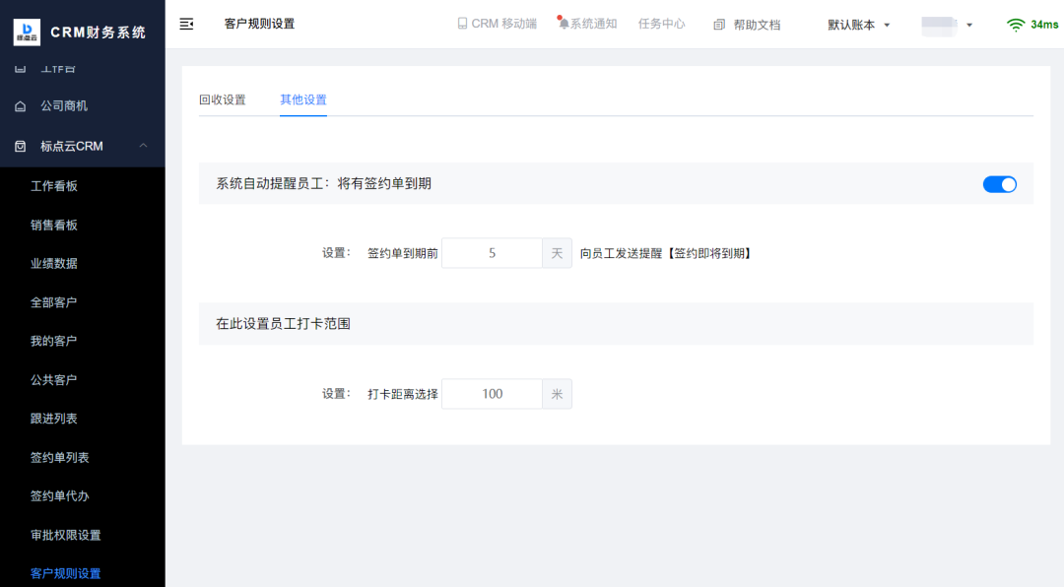
Task: Open 公司商机 from the sidebar
Action: (56, 105)
